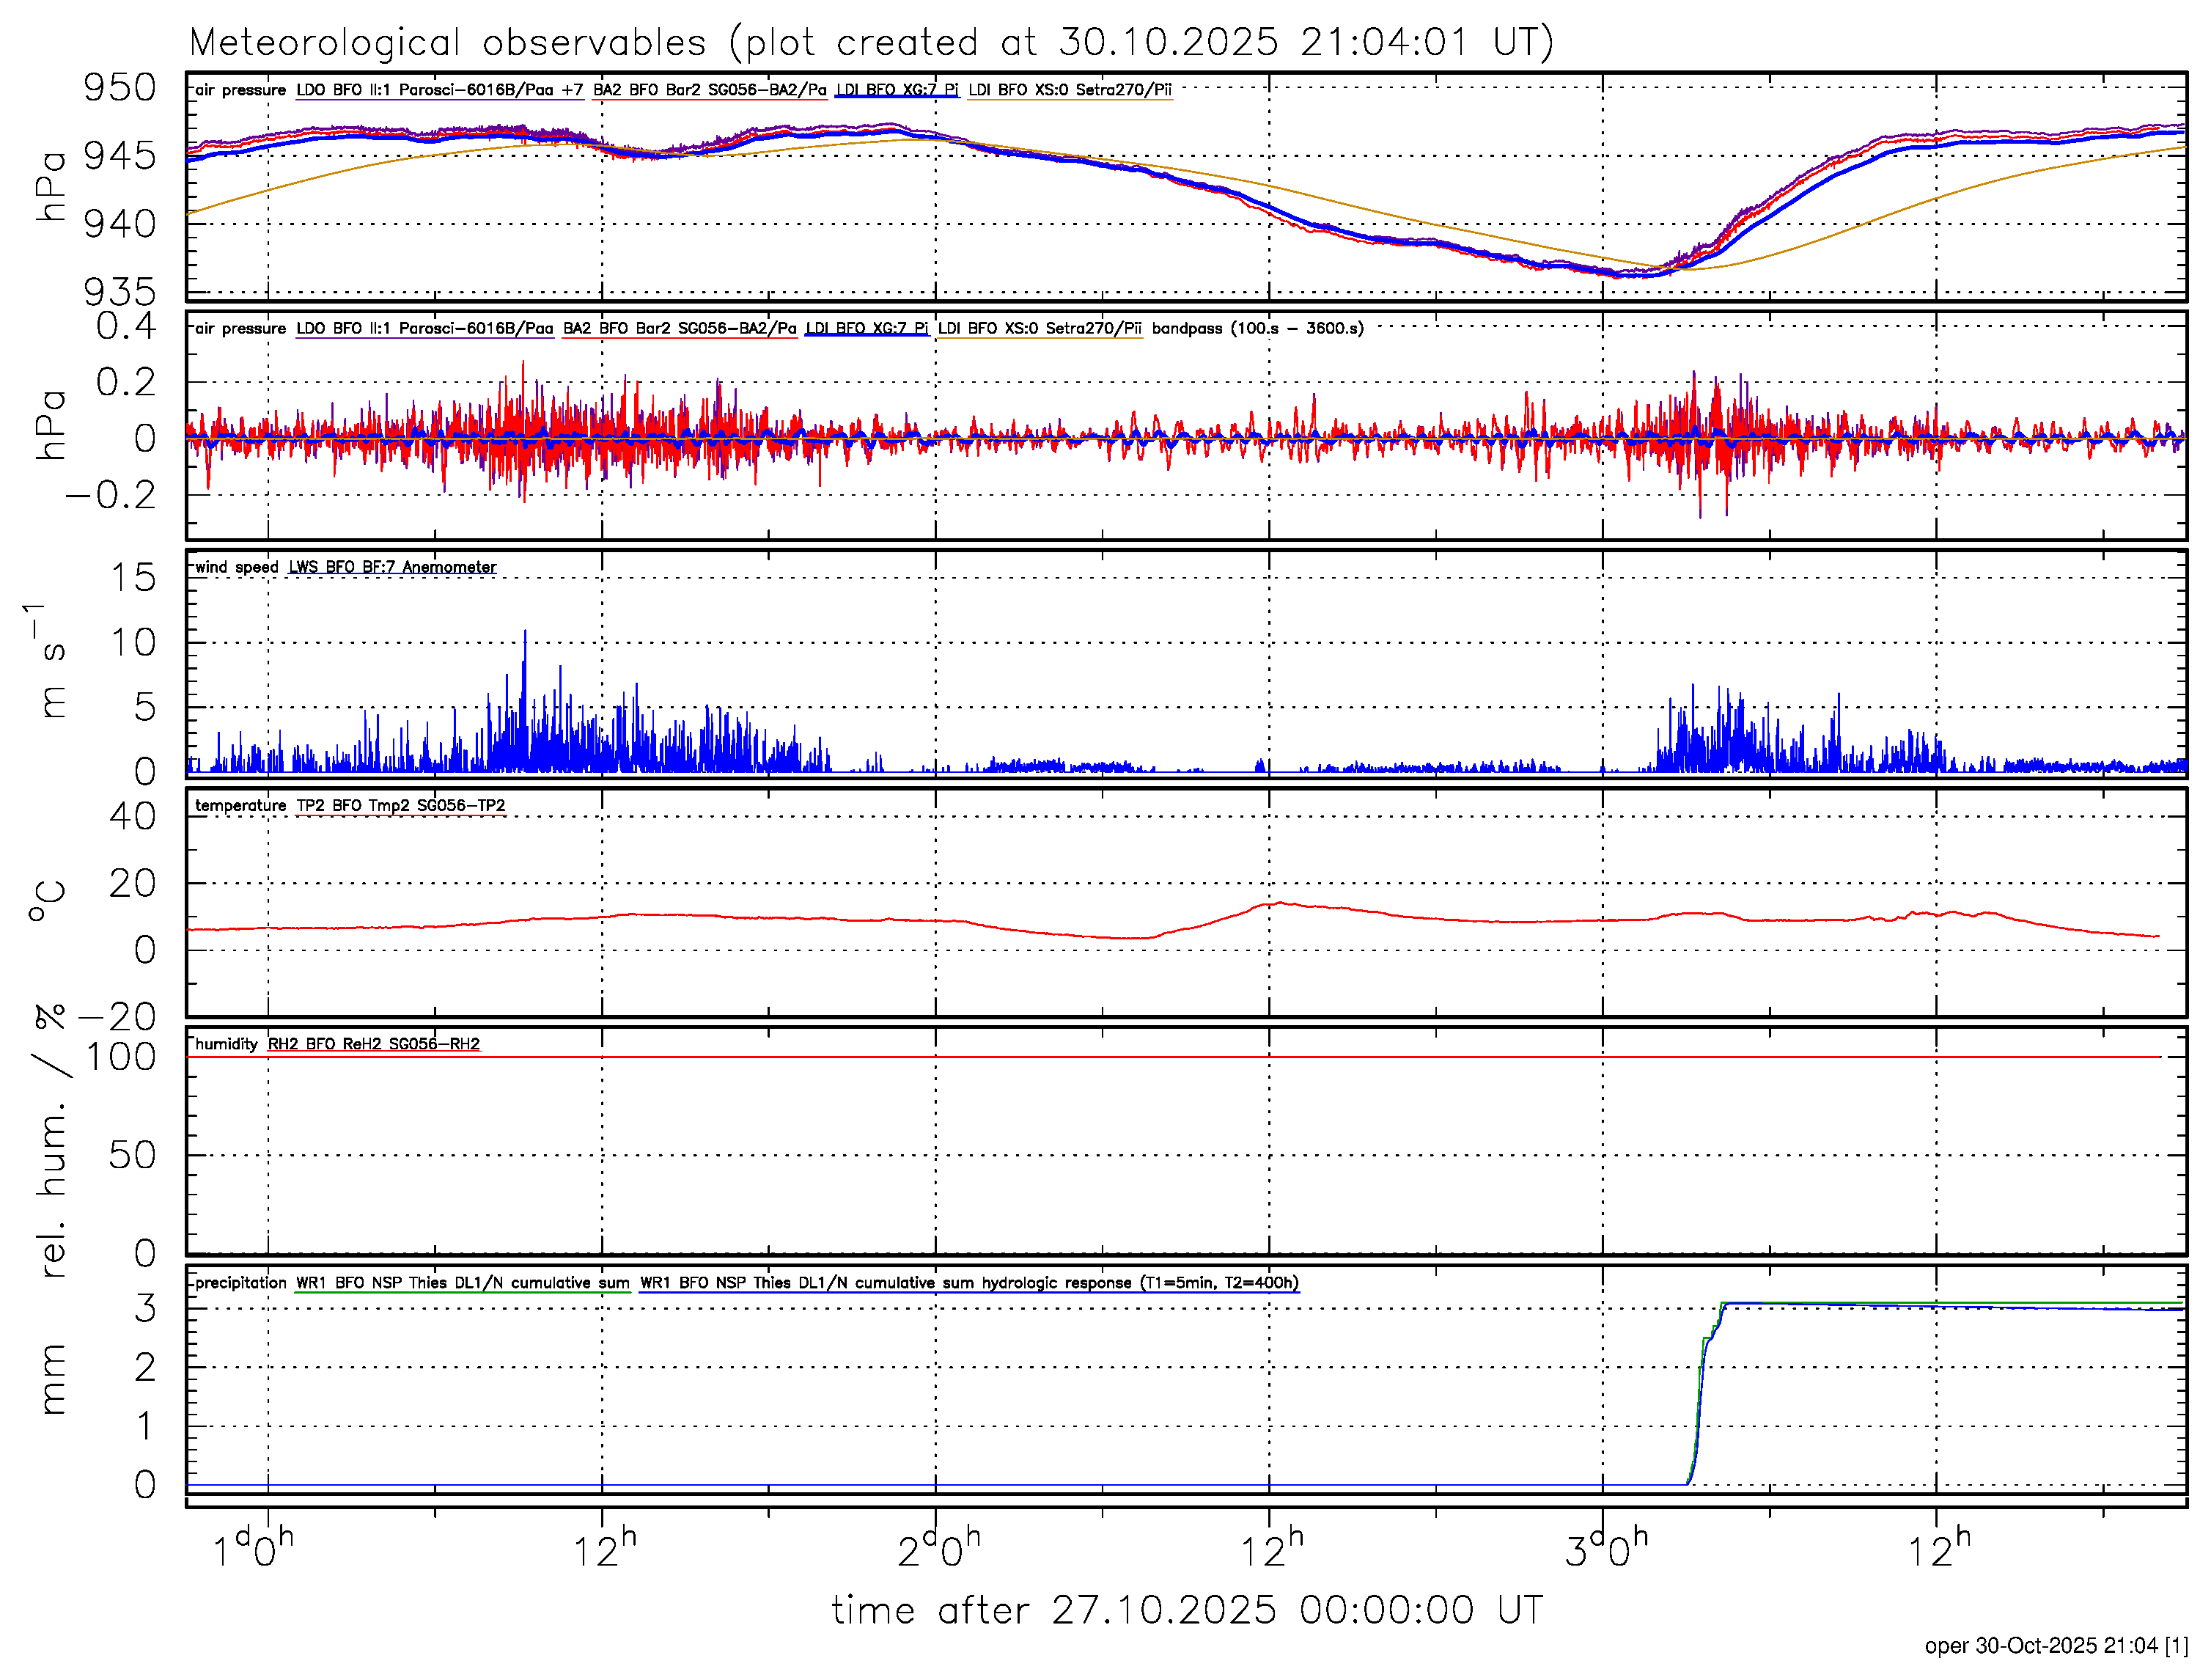This screenshot has height=1680, width=2211.
Task: Click the '°C' temperature axis label
Action: click(x=46, y=901)
